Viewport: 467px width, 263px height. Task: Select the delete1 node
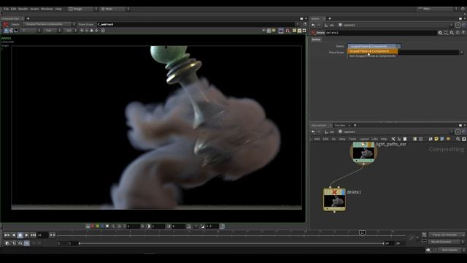(334, 199)
